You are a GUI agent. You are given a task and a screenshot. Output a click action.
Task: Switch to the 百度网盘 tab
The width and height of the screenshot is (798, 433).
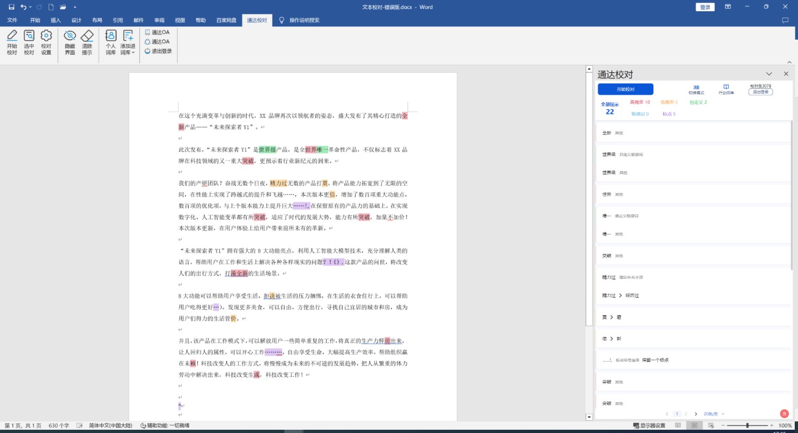226,20
